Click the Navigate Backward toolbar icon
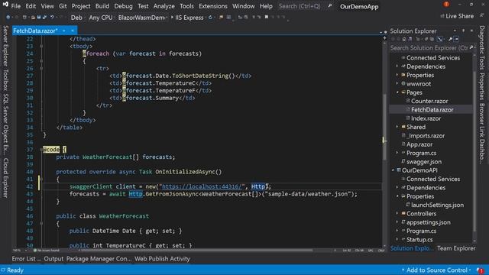 click(8, 17)
